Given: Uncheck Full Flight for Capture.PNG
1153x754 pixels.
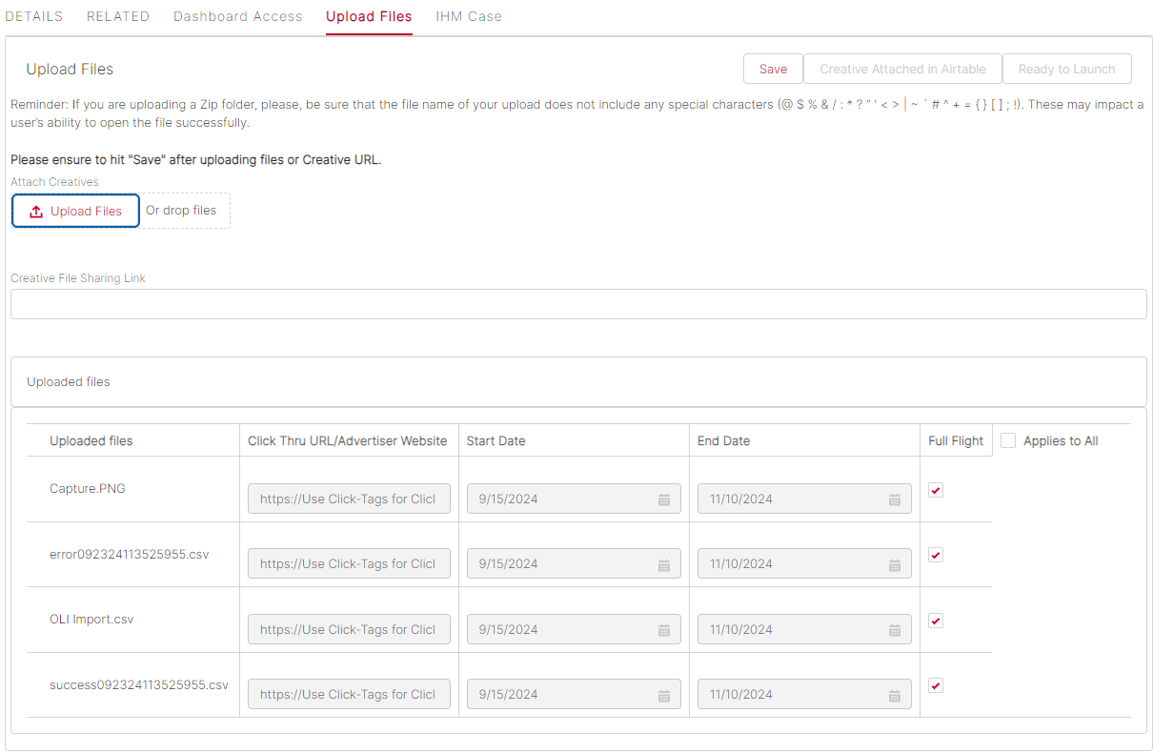Looking at the screenshot, I should (x=936, y=490).
